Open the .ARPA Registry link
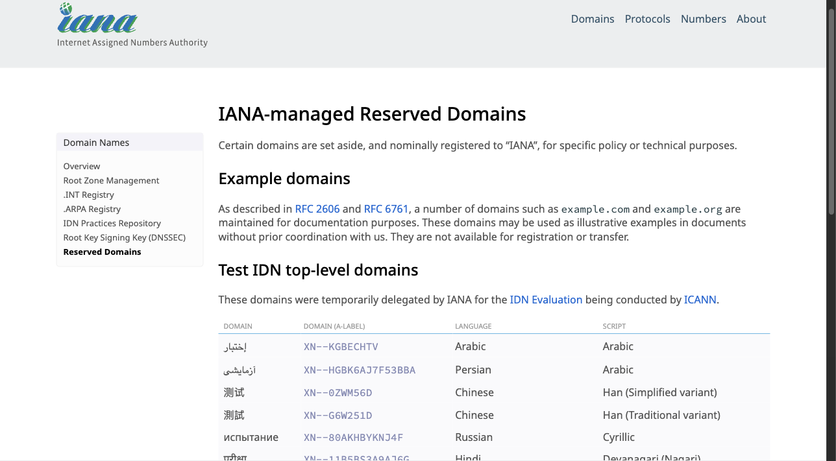Viewport: 836px width, 461px height. pyautogui.click(x=92, y=209)
